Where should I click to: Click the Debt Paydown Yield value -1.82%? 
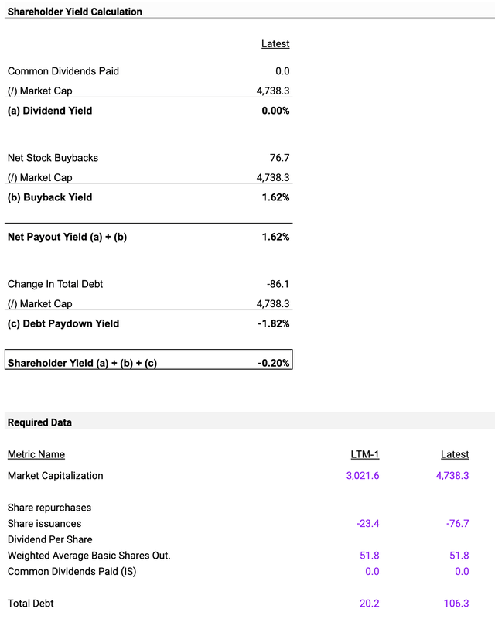(x=274, y=323)
